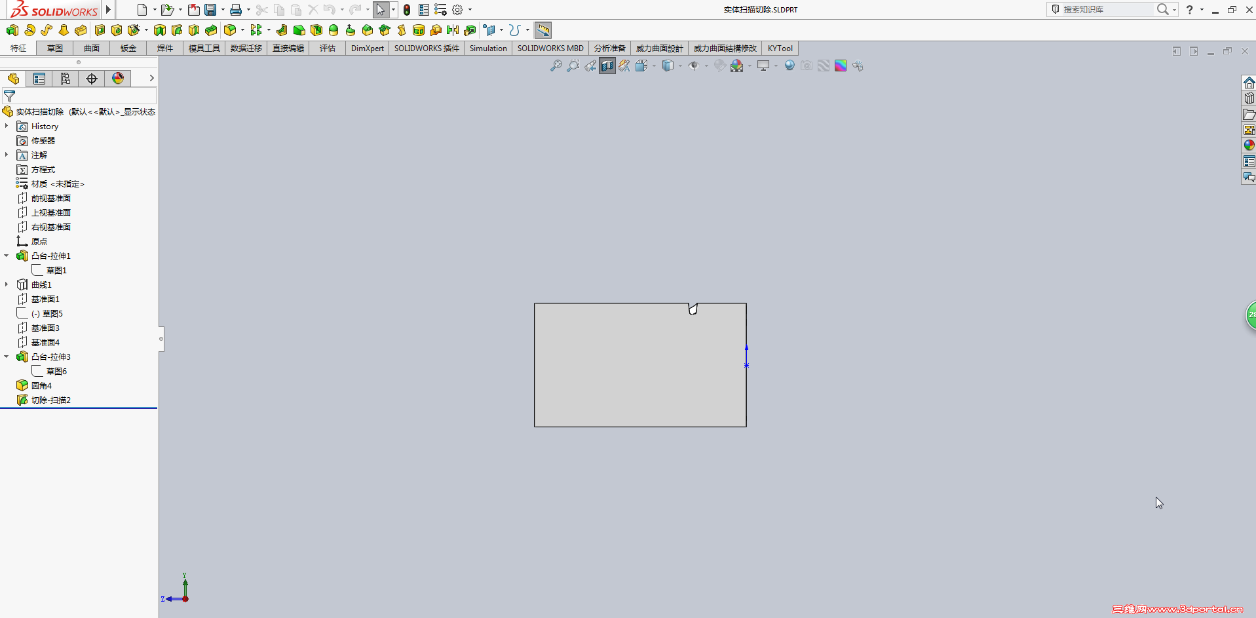Select 上视基准面 plane in the tree

click(x=51, y=212)
